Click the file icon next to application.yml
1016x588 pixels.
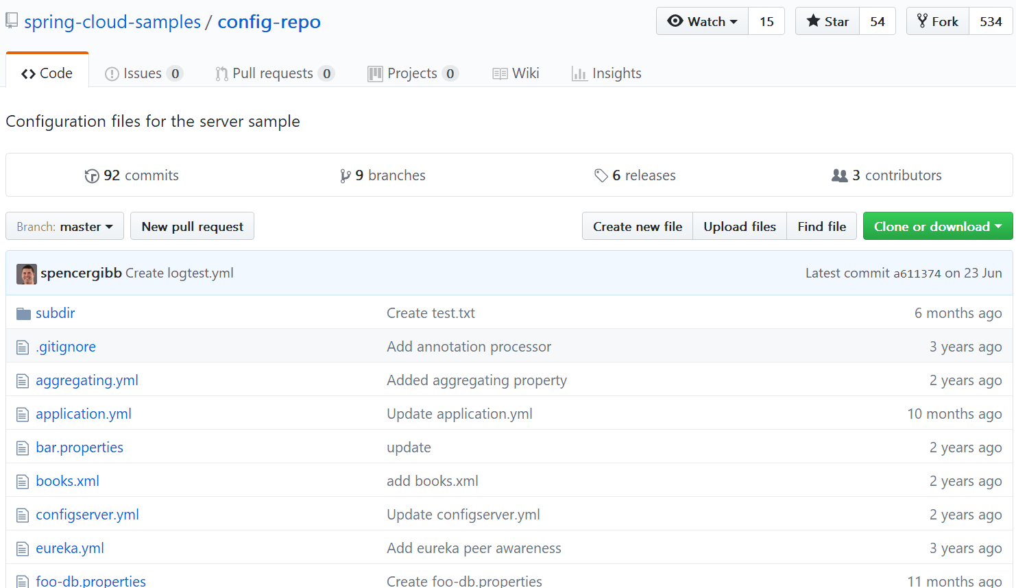tap(23, 415)
